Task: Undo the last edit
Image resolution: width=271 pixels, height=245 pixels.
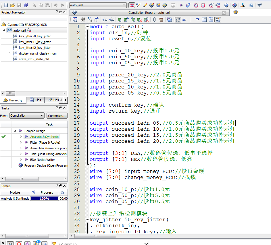Action: [55, 5]
